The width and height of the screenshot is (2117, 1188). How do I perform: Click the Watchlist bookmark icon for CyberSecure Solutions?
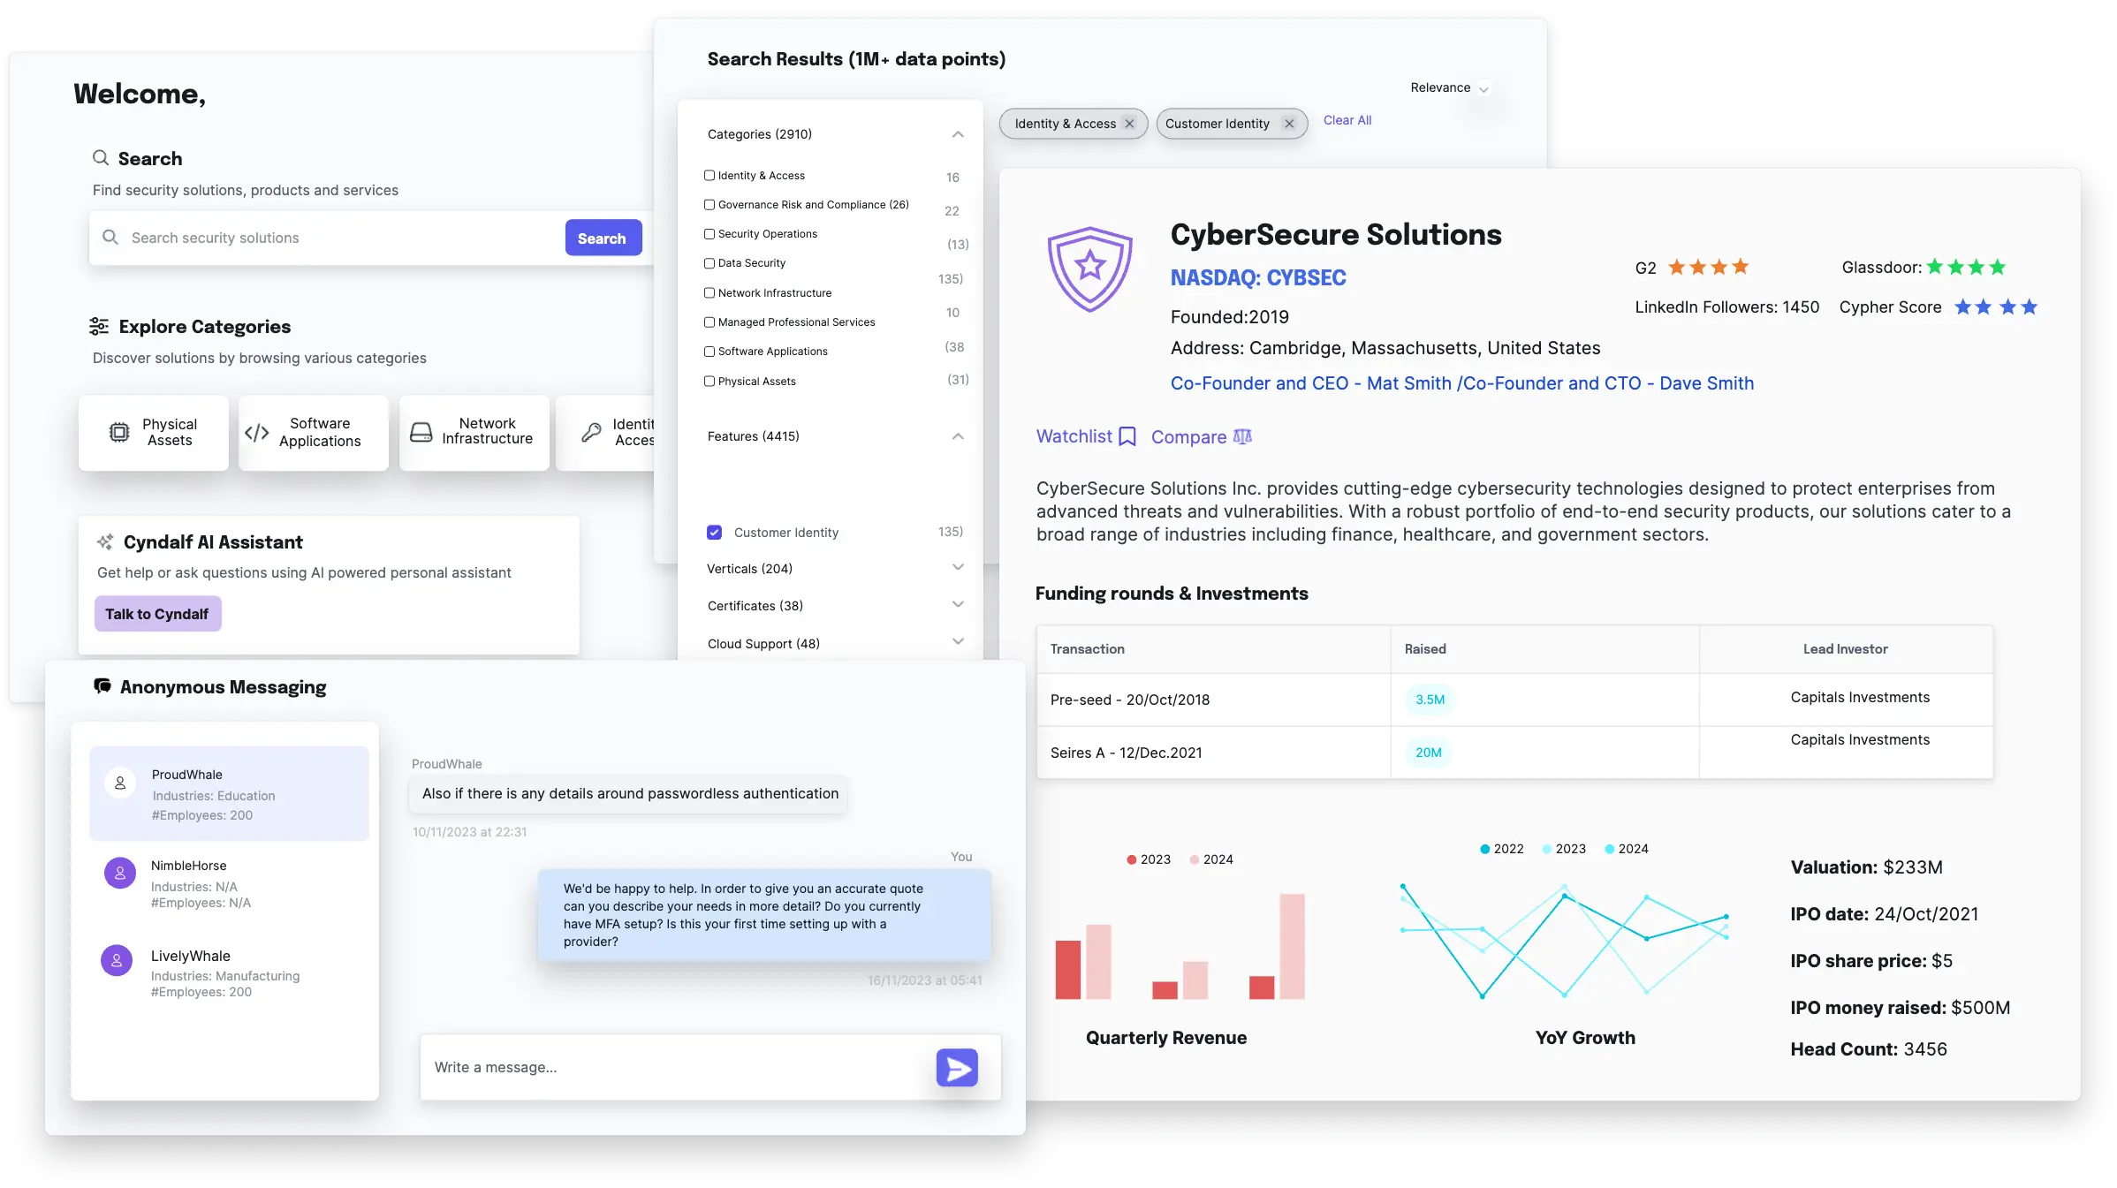click(x=1127, y=436)
